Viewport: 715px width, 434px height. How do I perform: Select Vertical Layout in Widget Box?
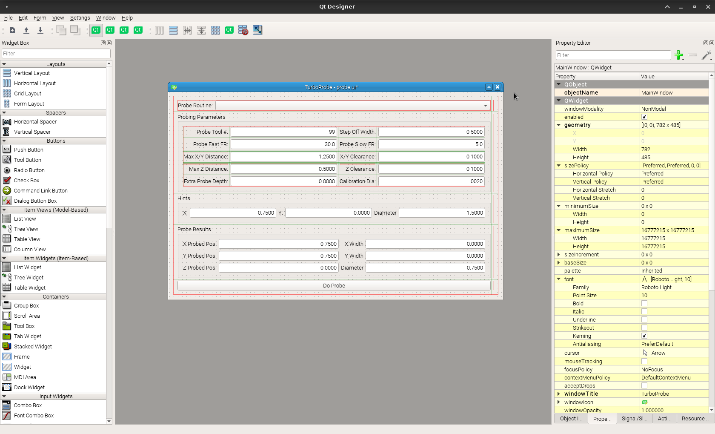tap(32, 73)
